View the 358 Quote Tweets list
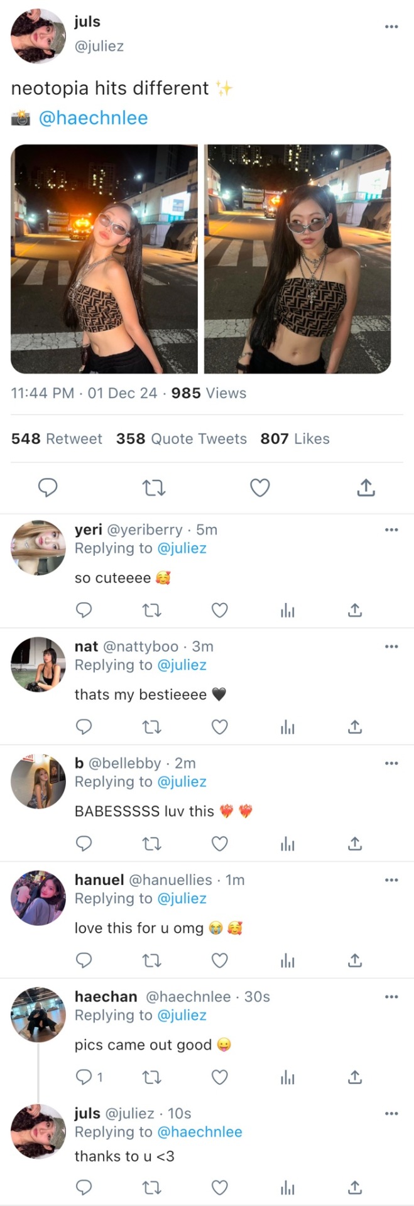The width and height of the screenshot is (414, 1206). click(x=182, y=439)
